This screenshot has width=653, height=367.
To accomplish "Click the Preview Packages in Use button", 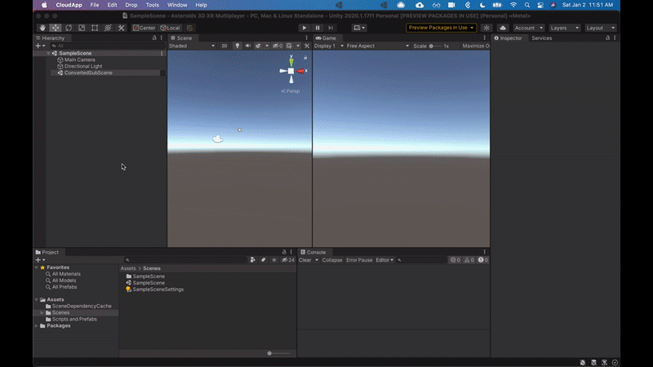I will tap(441, 28).
